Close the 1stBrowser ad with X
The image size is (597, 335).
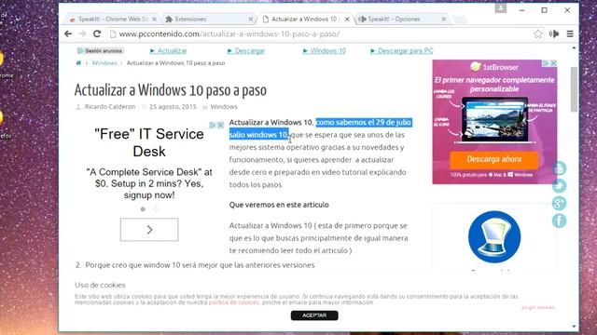coord(553,63)
